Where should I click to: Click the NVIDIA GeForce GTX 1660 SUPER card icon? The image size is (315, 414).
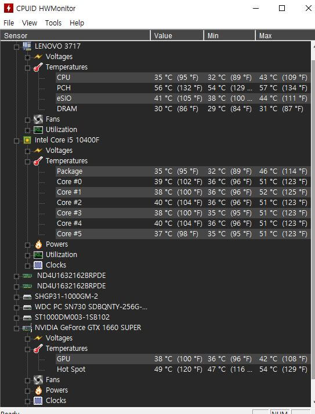pyautogui.click(x=27, y=328)
